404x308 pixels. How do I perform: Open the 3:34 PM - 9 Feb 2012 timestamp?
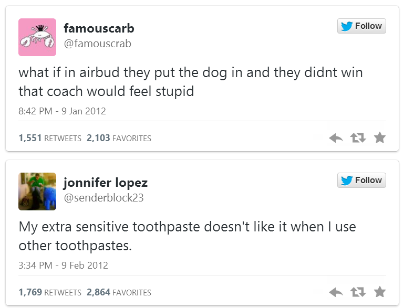click(x=63, y=265)
